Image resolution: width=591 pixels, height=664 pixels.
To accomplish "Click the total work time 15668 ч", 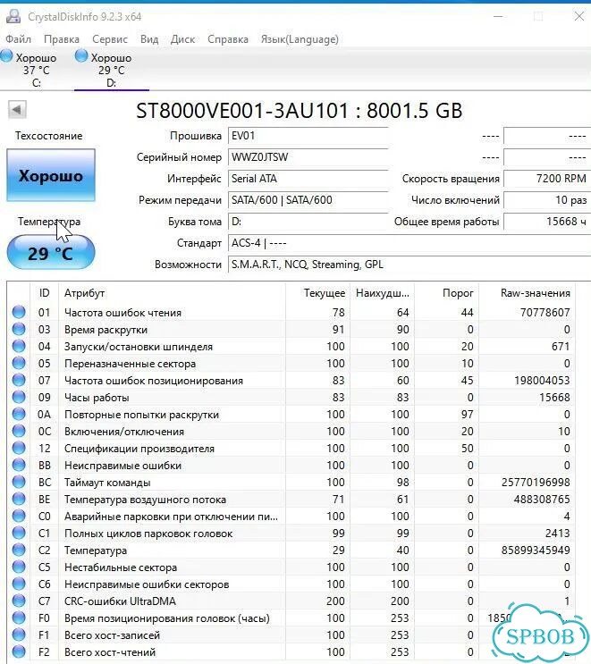I will pyautogui.click(x=547, y=222).
